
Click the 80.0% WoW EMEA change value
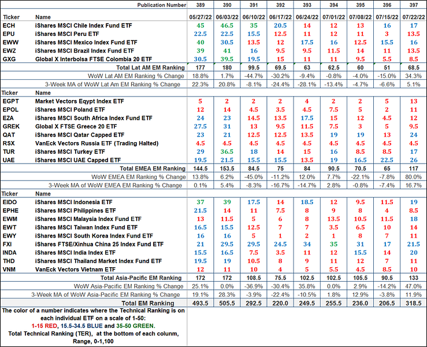pos(413,177)
